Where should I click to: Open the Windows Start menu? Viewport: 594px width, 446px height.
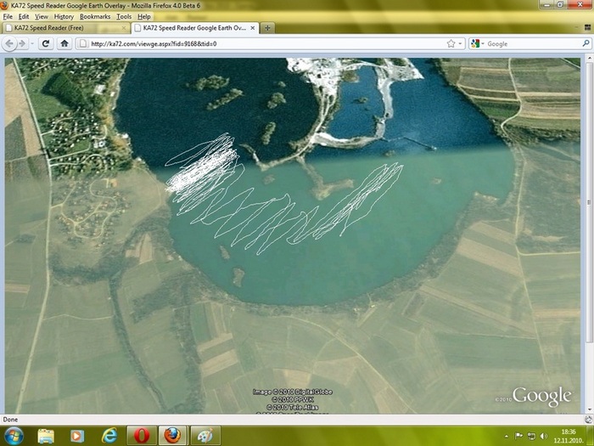coord(15,435)
